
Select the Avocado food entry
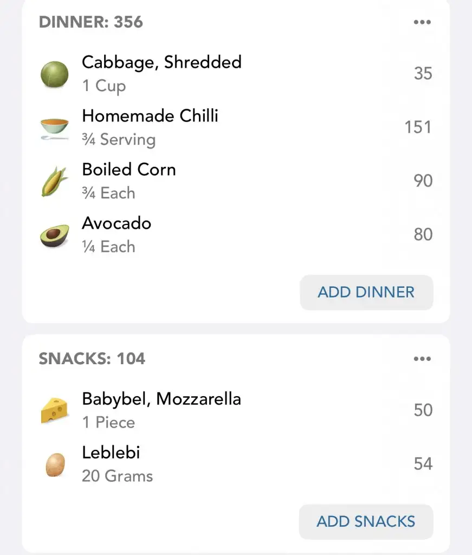236,235
